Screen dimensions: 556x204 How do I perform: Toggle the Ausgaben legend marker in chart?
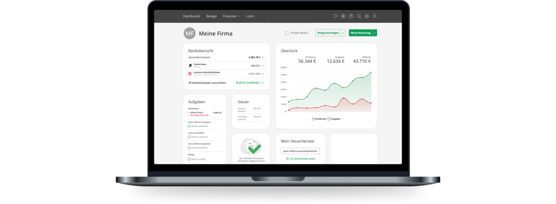(x=329, y=119)
